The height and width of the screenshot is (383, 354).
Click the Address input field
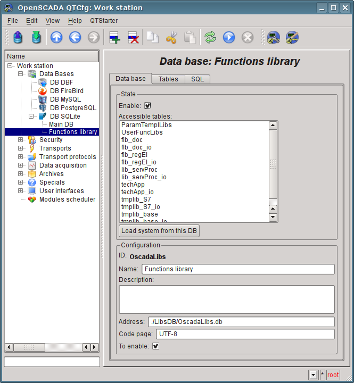(241, 322)
